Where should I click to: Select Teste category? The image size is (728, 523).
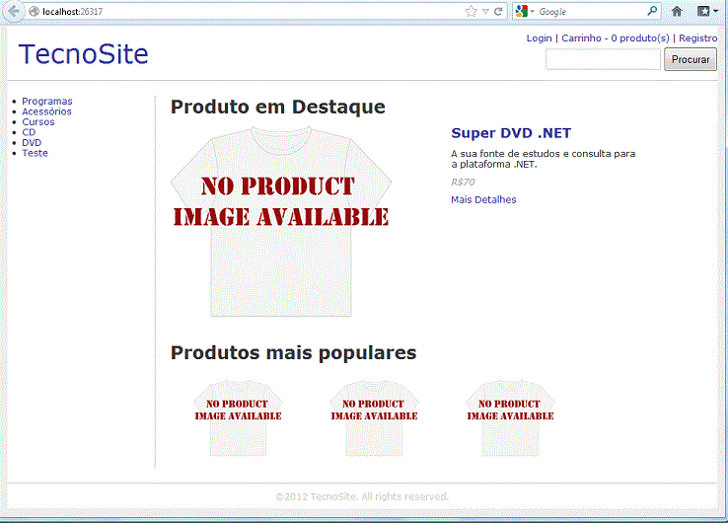coord(35,153)
